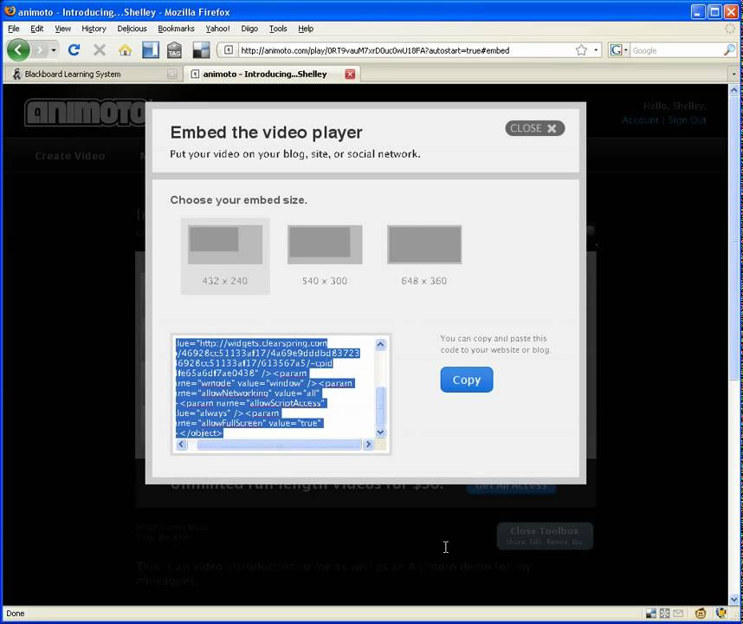Open the Yahoo! menu
The image size is (743, 624).
click(217, 29)
